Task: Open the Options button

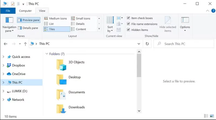Action: tap(185, 24)
